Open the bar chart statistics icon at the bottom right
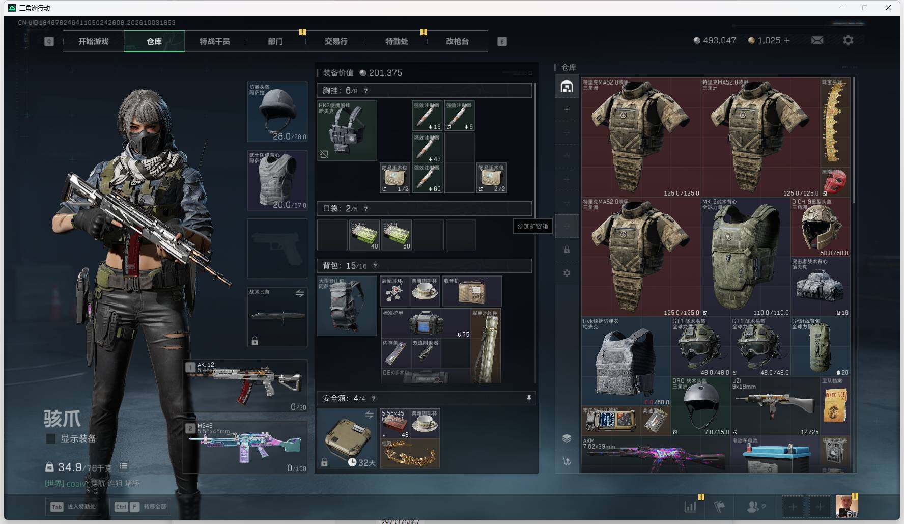The width and height of the screenshot is (904, 524). click(691, 506)
